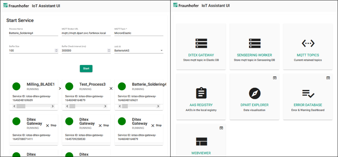Screen dimensions: 338x157
Task: Click the Buffer Size spinner arrows
Action: (56, 51)
